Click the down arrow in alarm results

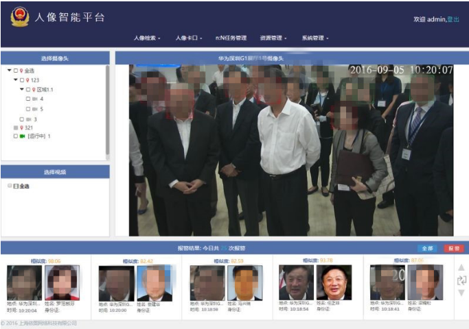click(461, 293)
